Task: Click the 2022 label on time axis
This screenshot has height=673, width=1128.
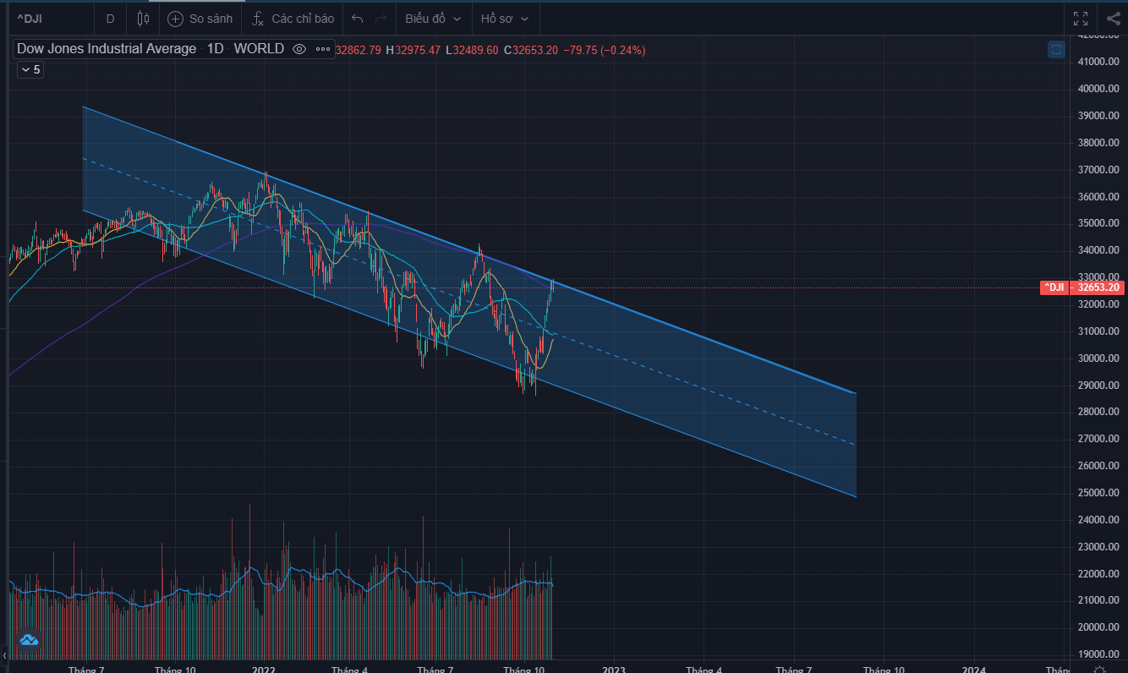Action: coord(263,668)
